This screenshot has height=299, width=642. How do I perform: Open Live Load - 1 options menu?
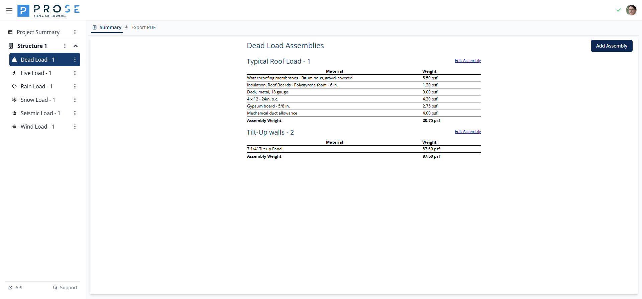point(75,73)
